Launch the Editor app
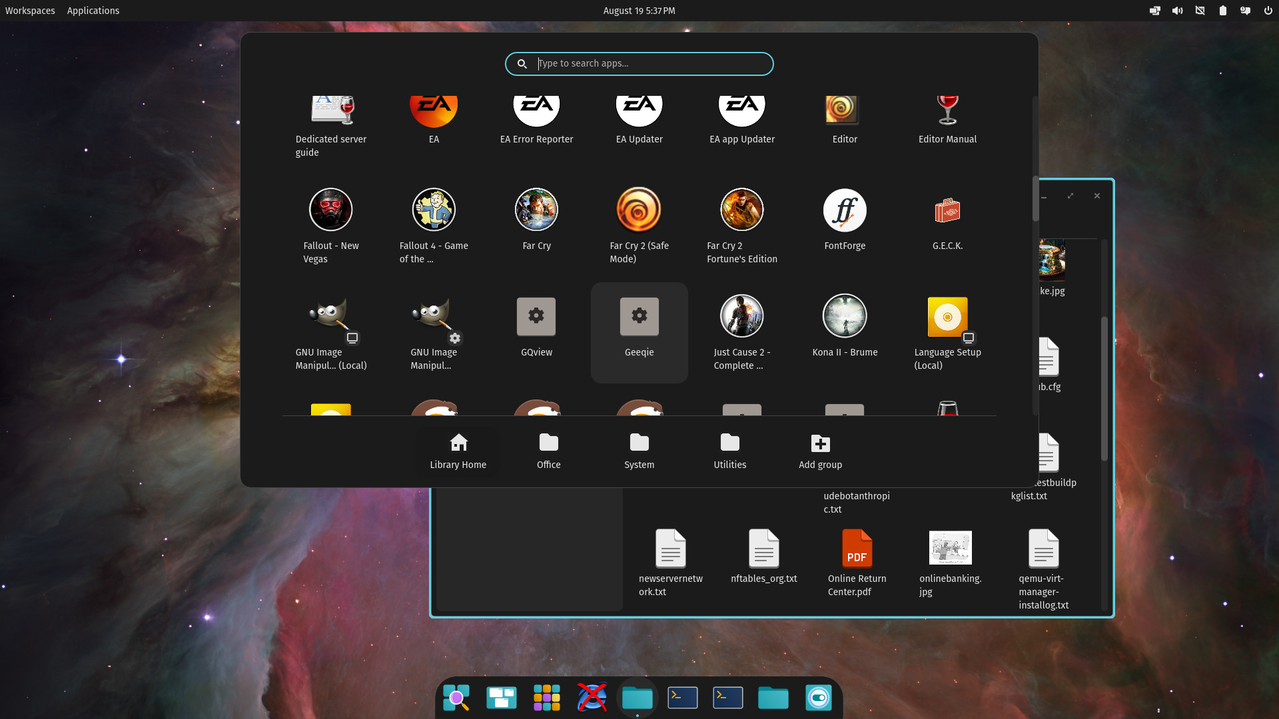The height and width of the screenshot is (719, 1279). [x=845, y=120]
